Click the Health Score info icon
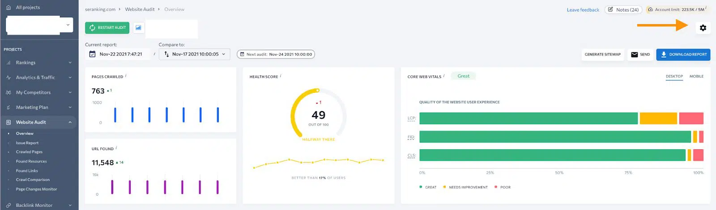The height and width of the screenshot is (210, 716). (281, 76)
